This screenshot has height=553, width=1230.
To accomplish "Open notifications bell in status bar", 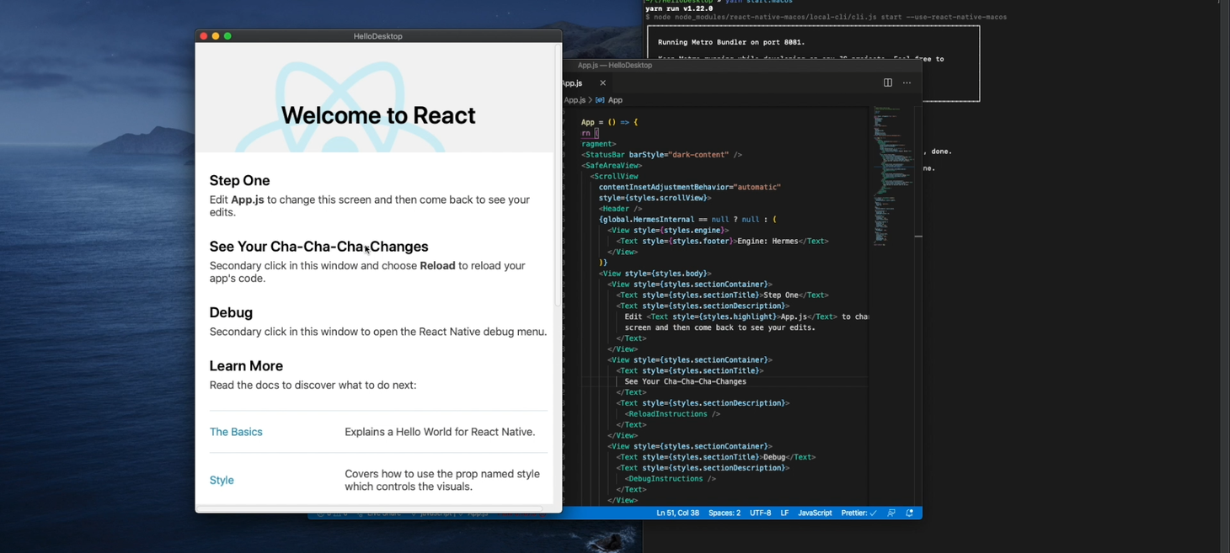I will (x=910, y=513).
